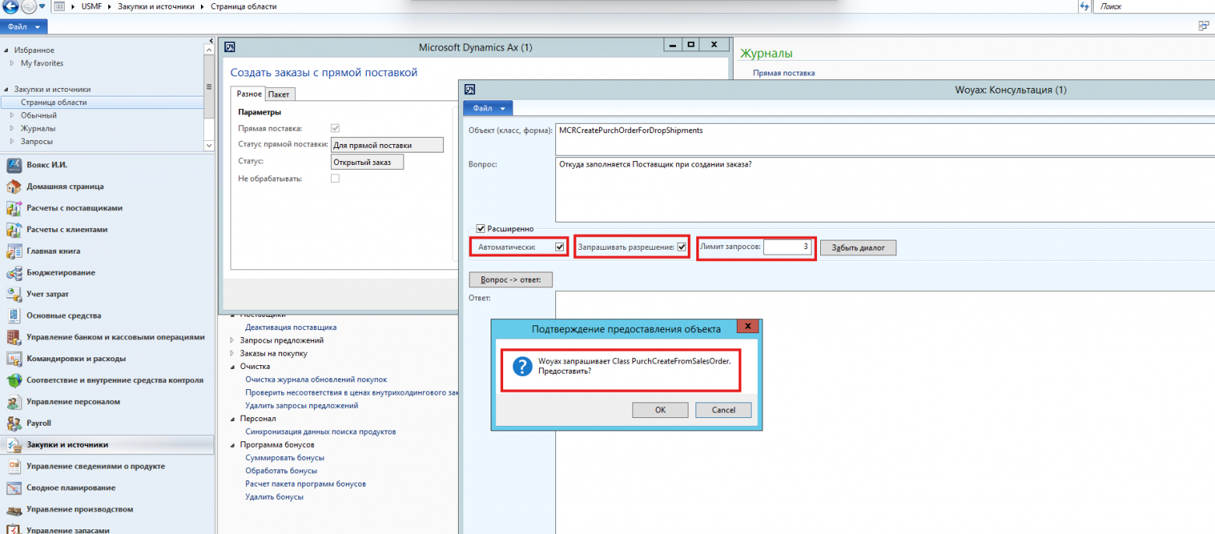Click the Лимит запросов input field
This screenshot has height=534, width=1215.
(x=788, y=247)
